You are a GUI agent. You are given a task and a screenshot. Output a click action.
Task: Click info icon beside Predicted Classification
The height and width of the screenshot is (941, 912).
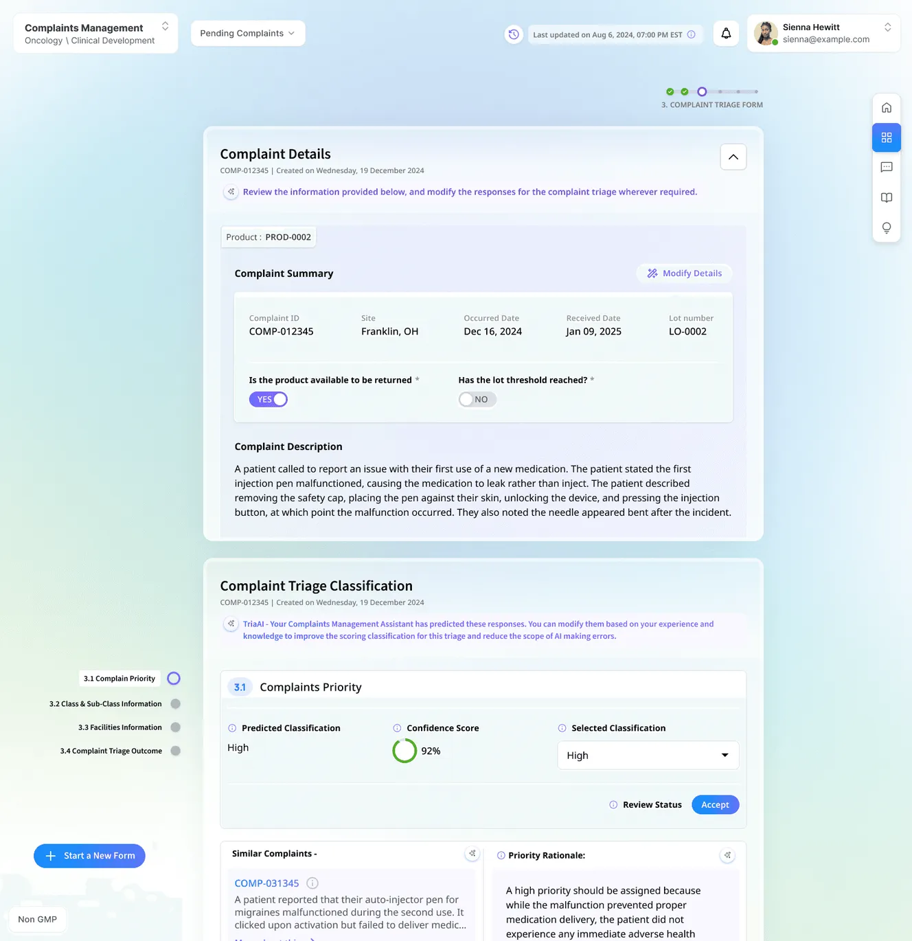[232, 728]
